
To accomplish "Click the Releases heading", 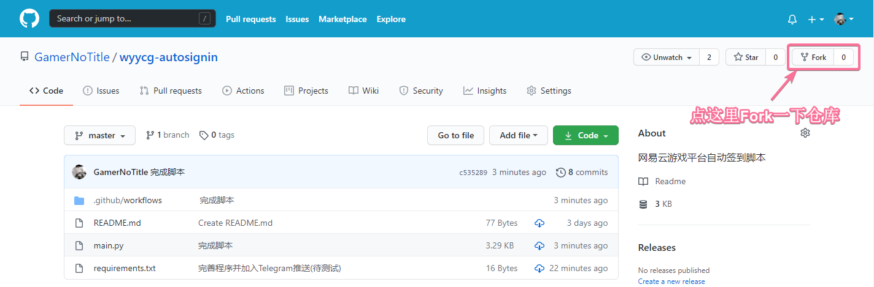I will coord(657,247).
